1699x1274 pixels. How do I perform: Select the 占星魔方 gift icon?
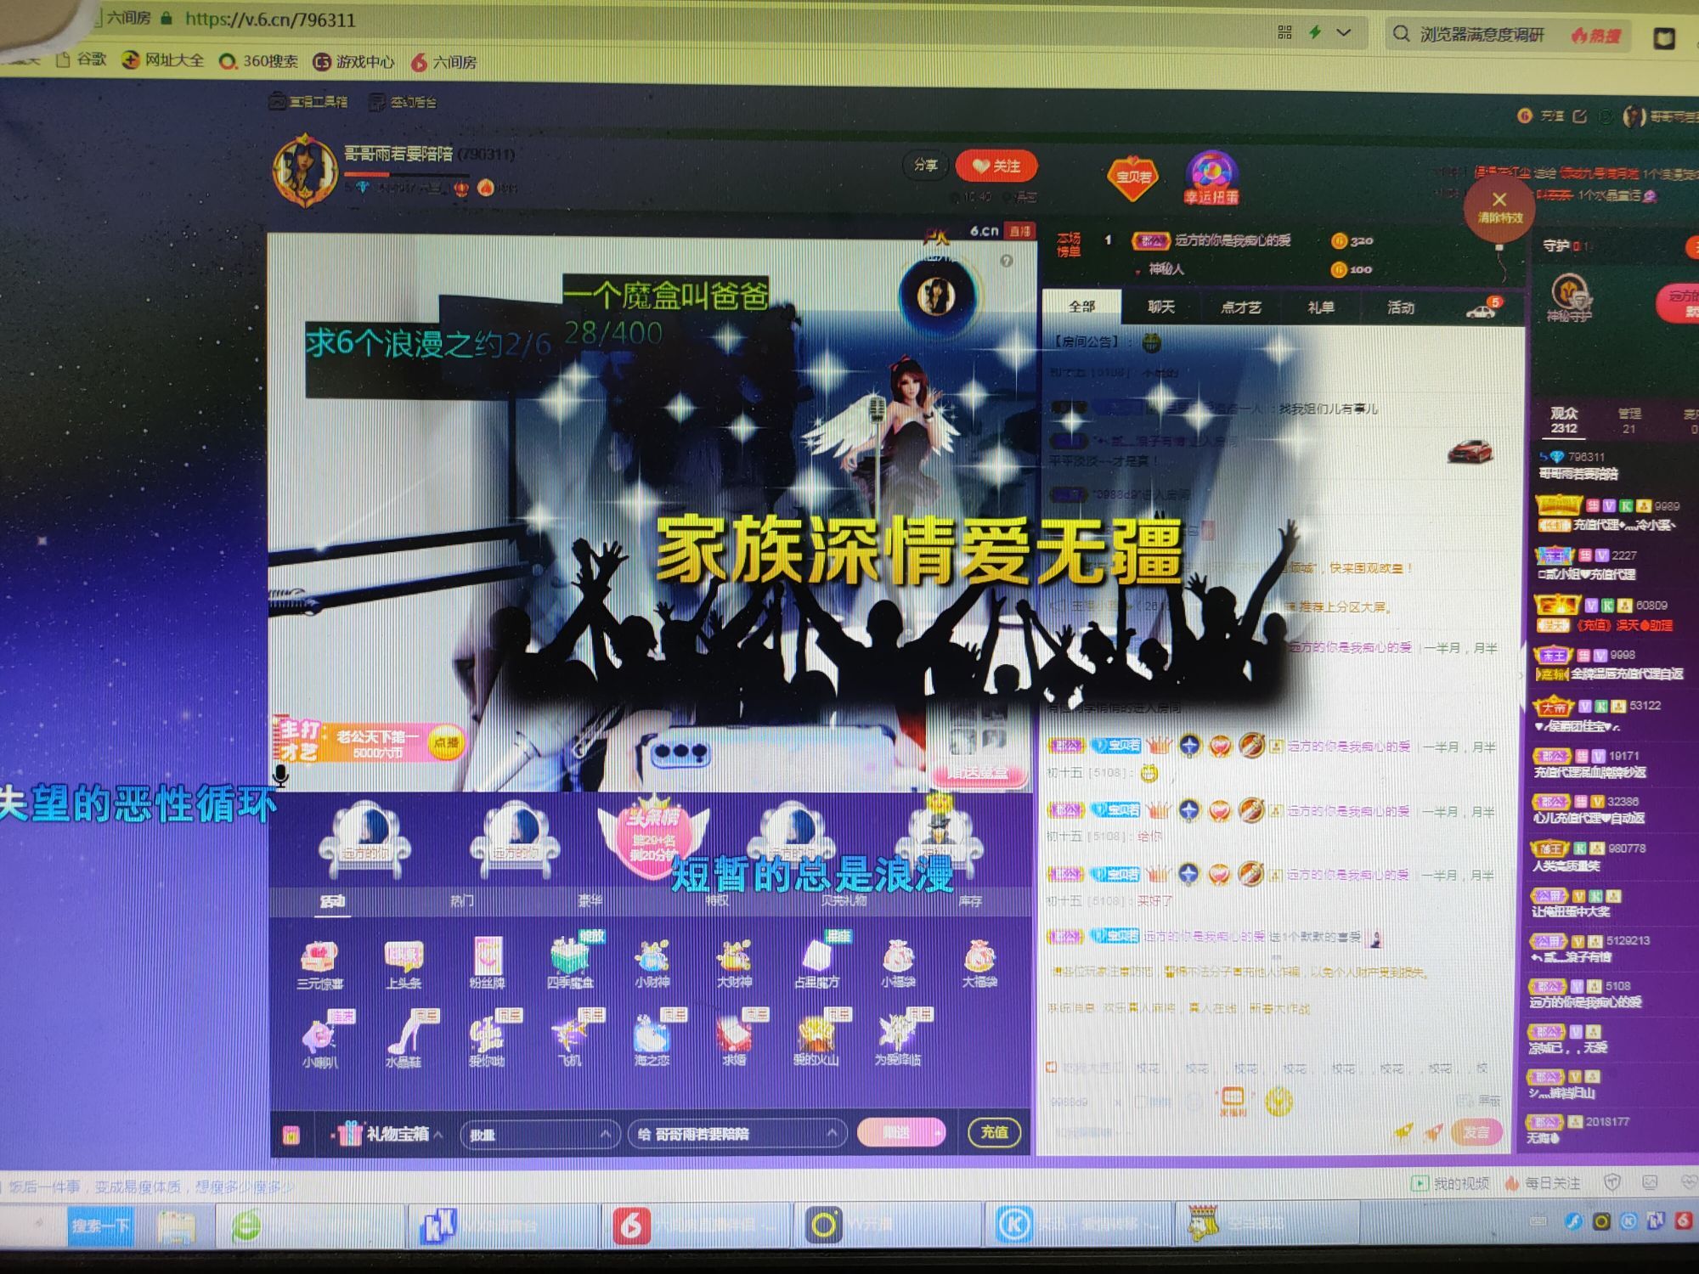click(817, 956)
